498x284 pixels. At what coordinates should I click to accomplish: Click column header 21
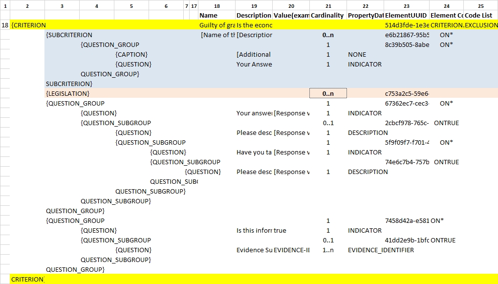(328, 6)
